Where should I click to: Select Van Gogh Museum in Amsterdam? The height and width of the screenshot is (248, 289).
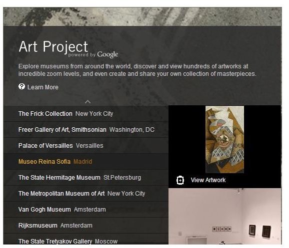[85, 210]
